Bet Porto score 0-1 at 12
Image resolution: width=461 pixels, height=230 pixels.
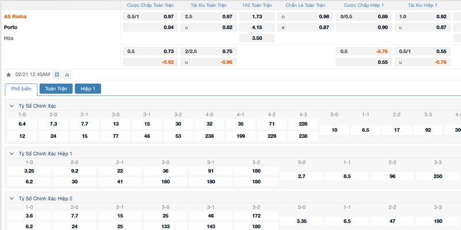point(22,136)
